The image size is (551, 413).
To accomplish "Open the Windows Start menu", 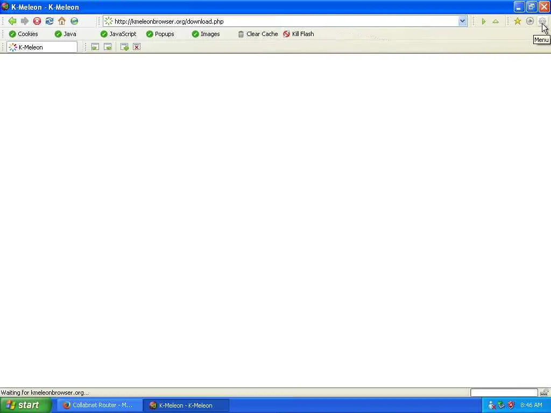I will point(25,405).
